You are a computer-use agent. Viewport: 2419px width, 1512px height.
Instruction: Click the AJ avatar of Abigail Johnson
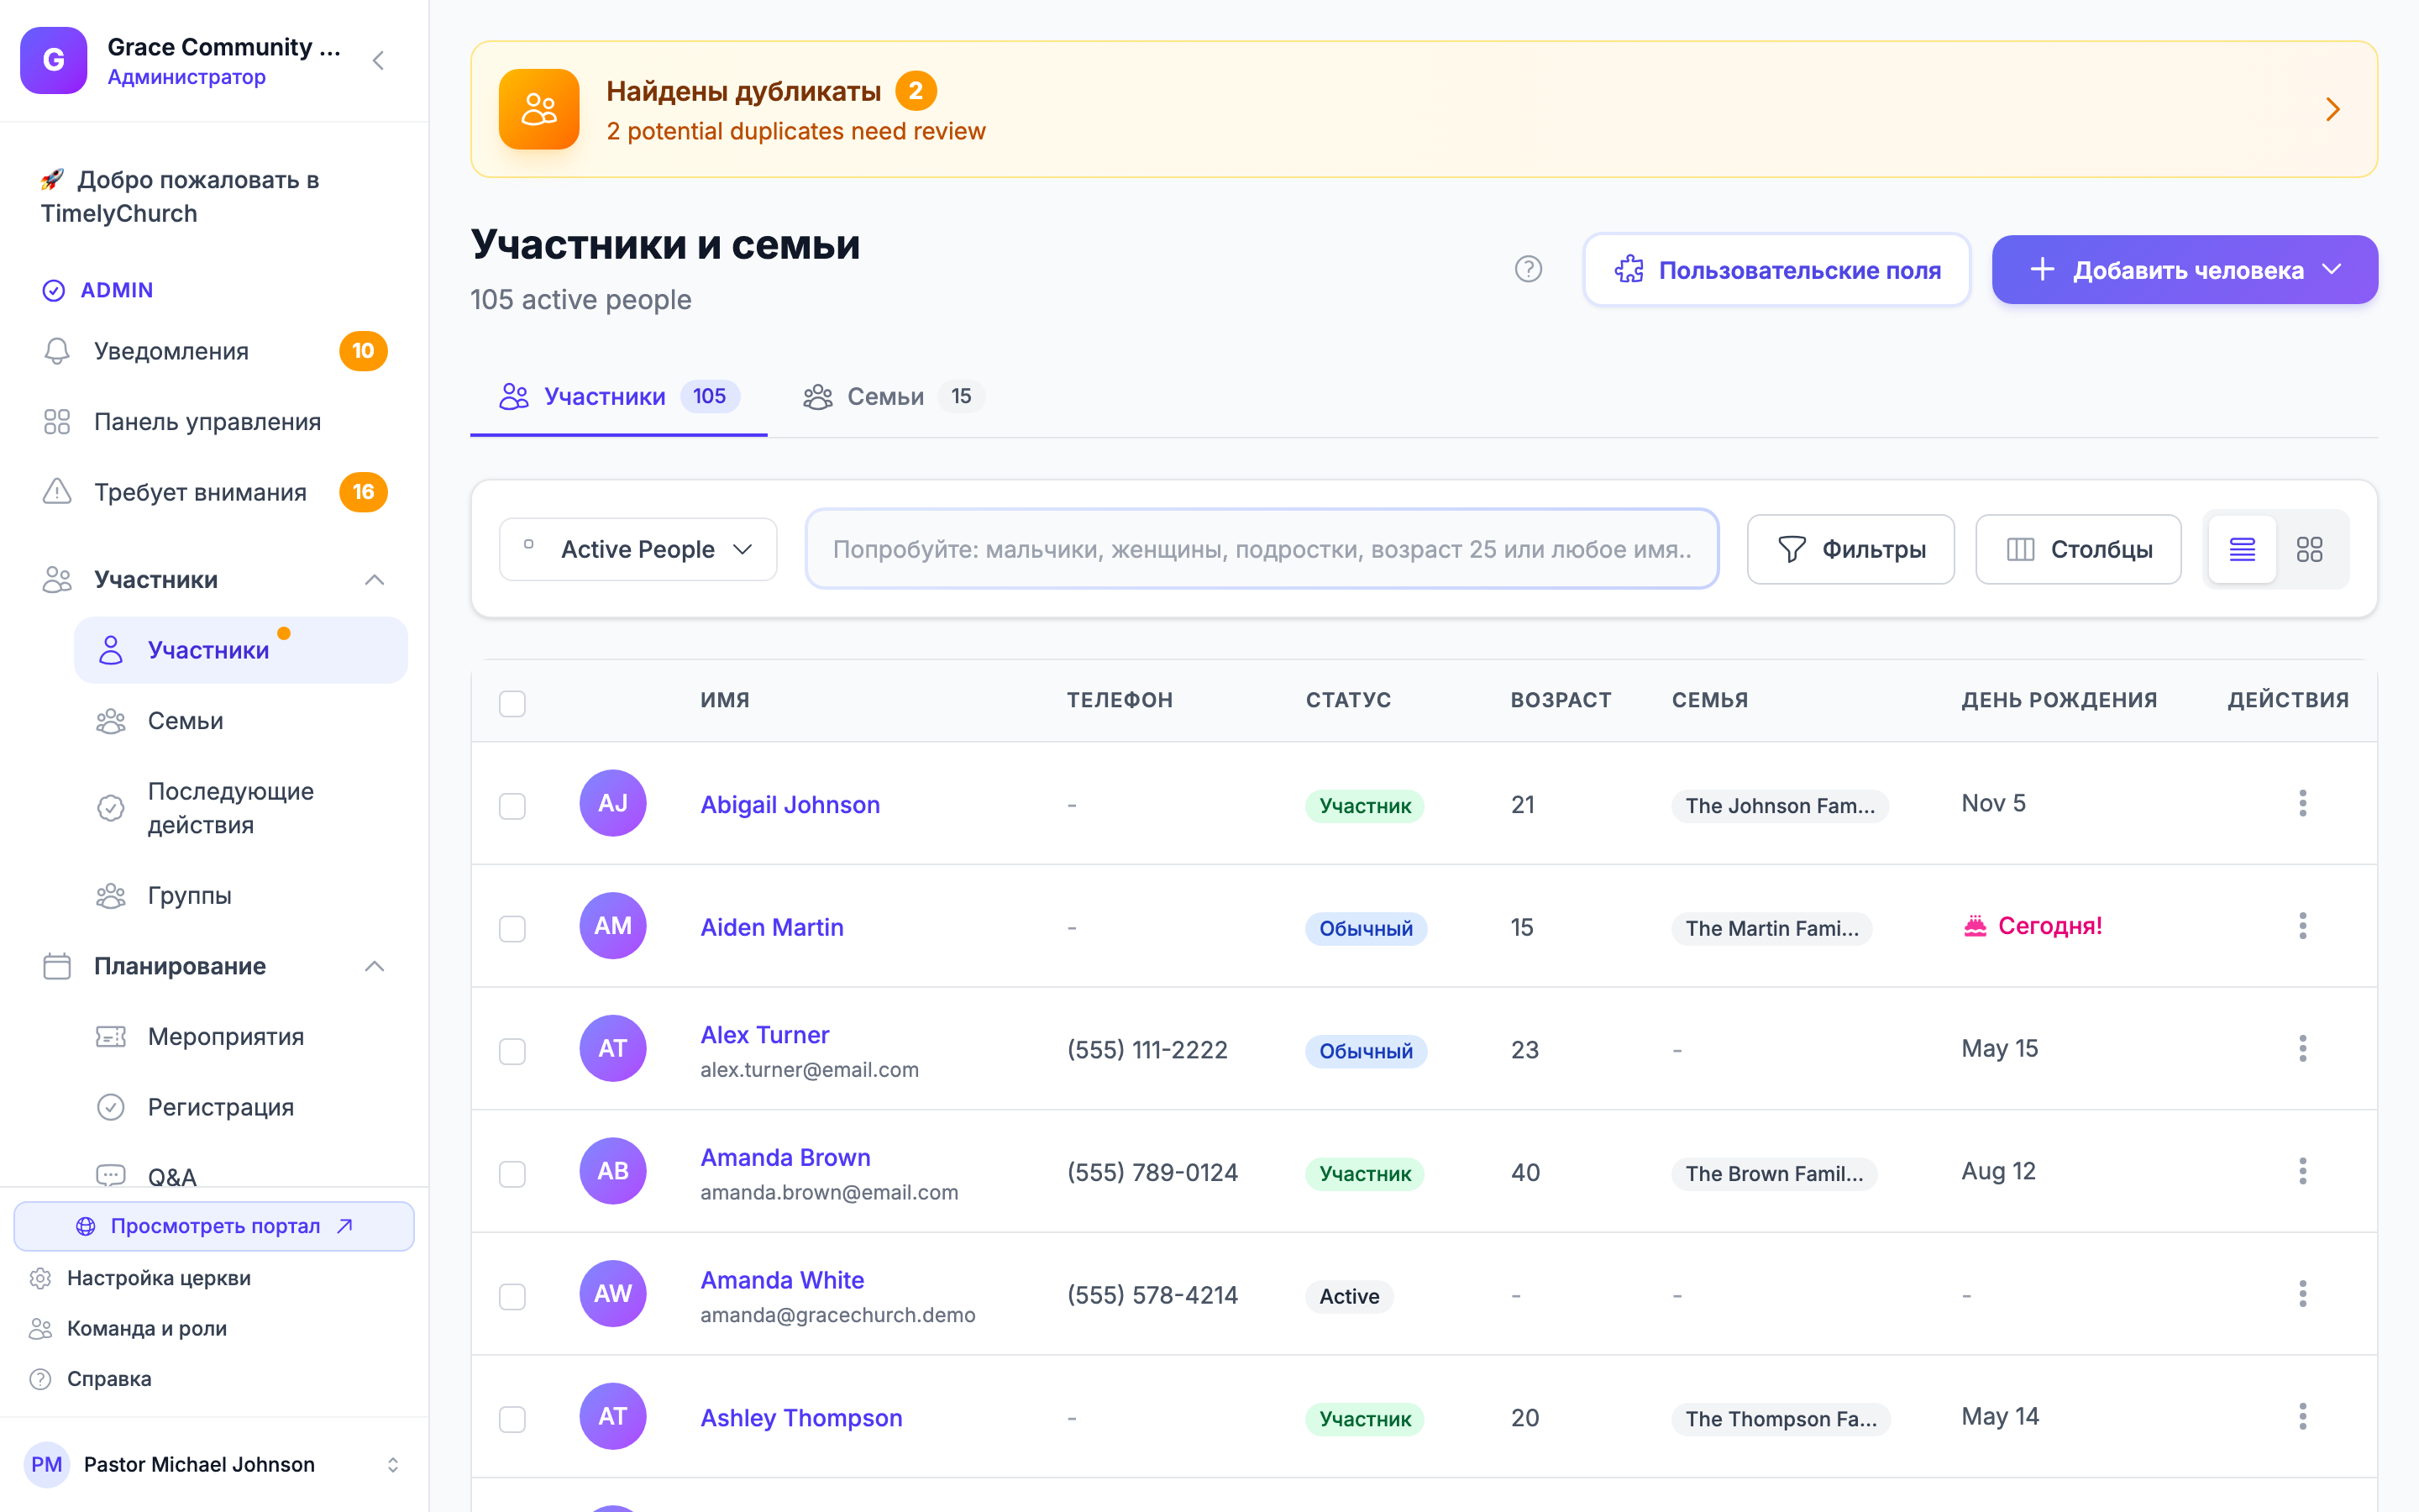tap(613, 803)
